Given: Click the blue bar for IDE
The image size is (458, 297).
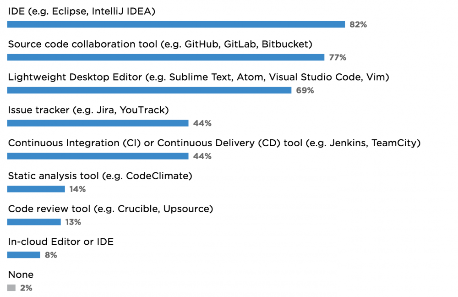Looking at the screenshot, I should pyautogui.click(x=176, y=24).
